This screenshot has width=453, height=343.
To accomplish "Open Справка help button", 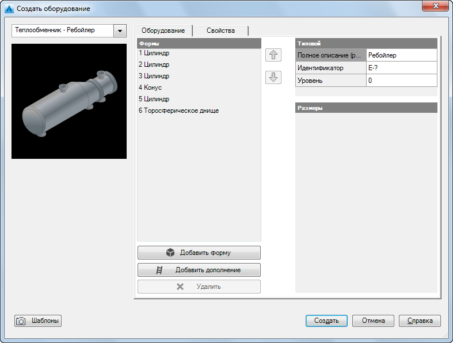I will (x=420, y=321).
